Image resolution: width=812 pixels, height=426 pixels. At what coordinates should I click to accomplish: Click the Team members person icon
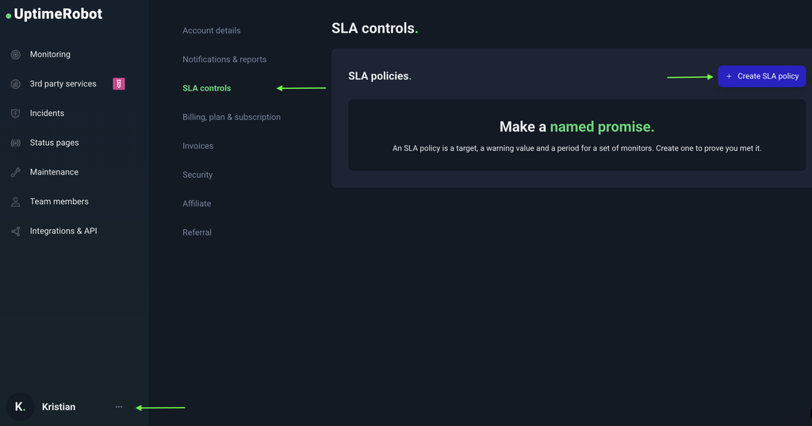16,202
